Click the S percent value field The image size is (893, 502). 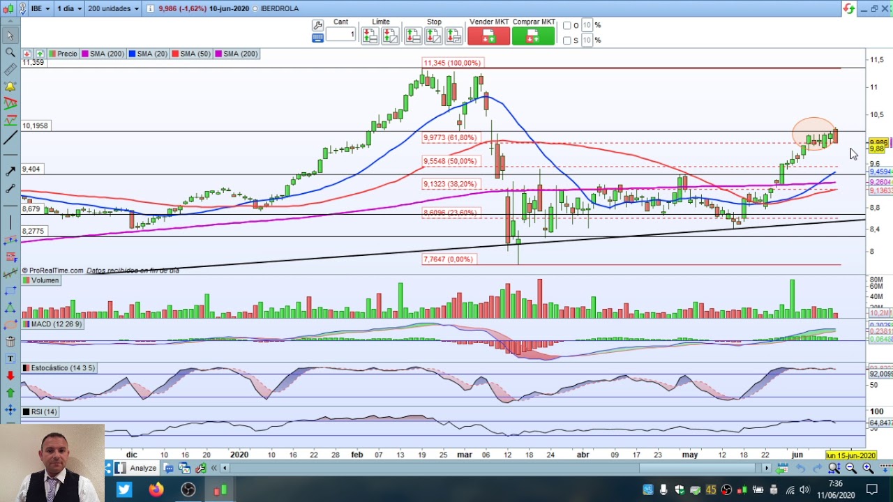coord(587,40)
